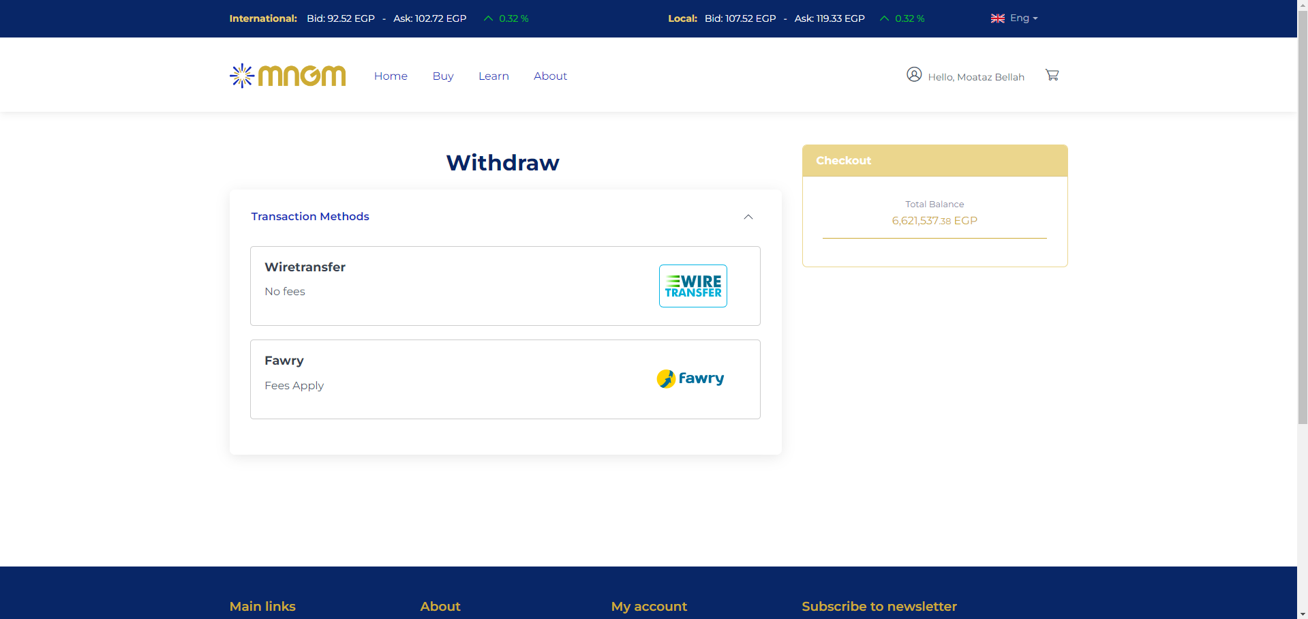Click the MNGM logo
Image resolution: width=1308 pixels, height=619 pixels.
tap(288, 76)
